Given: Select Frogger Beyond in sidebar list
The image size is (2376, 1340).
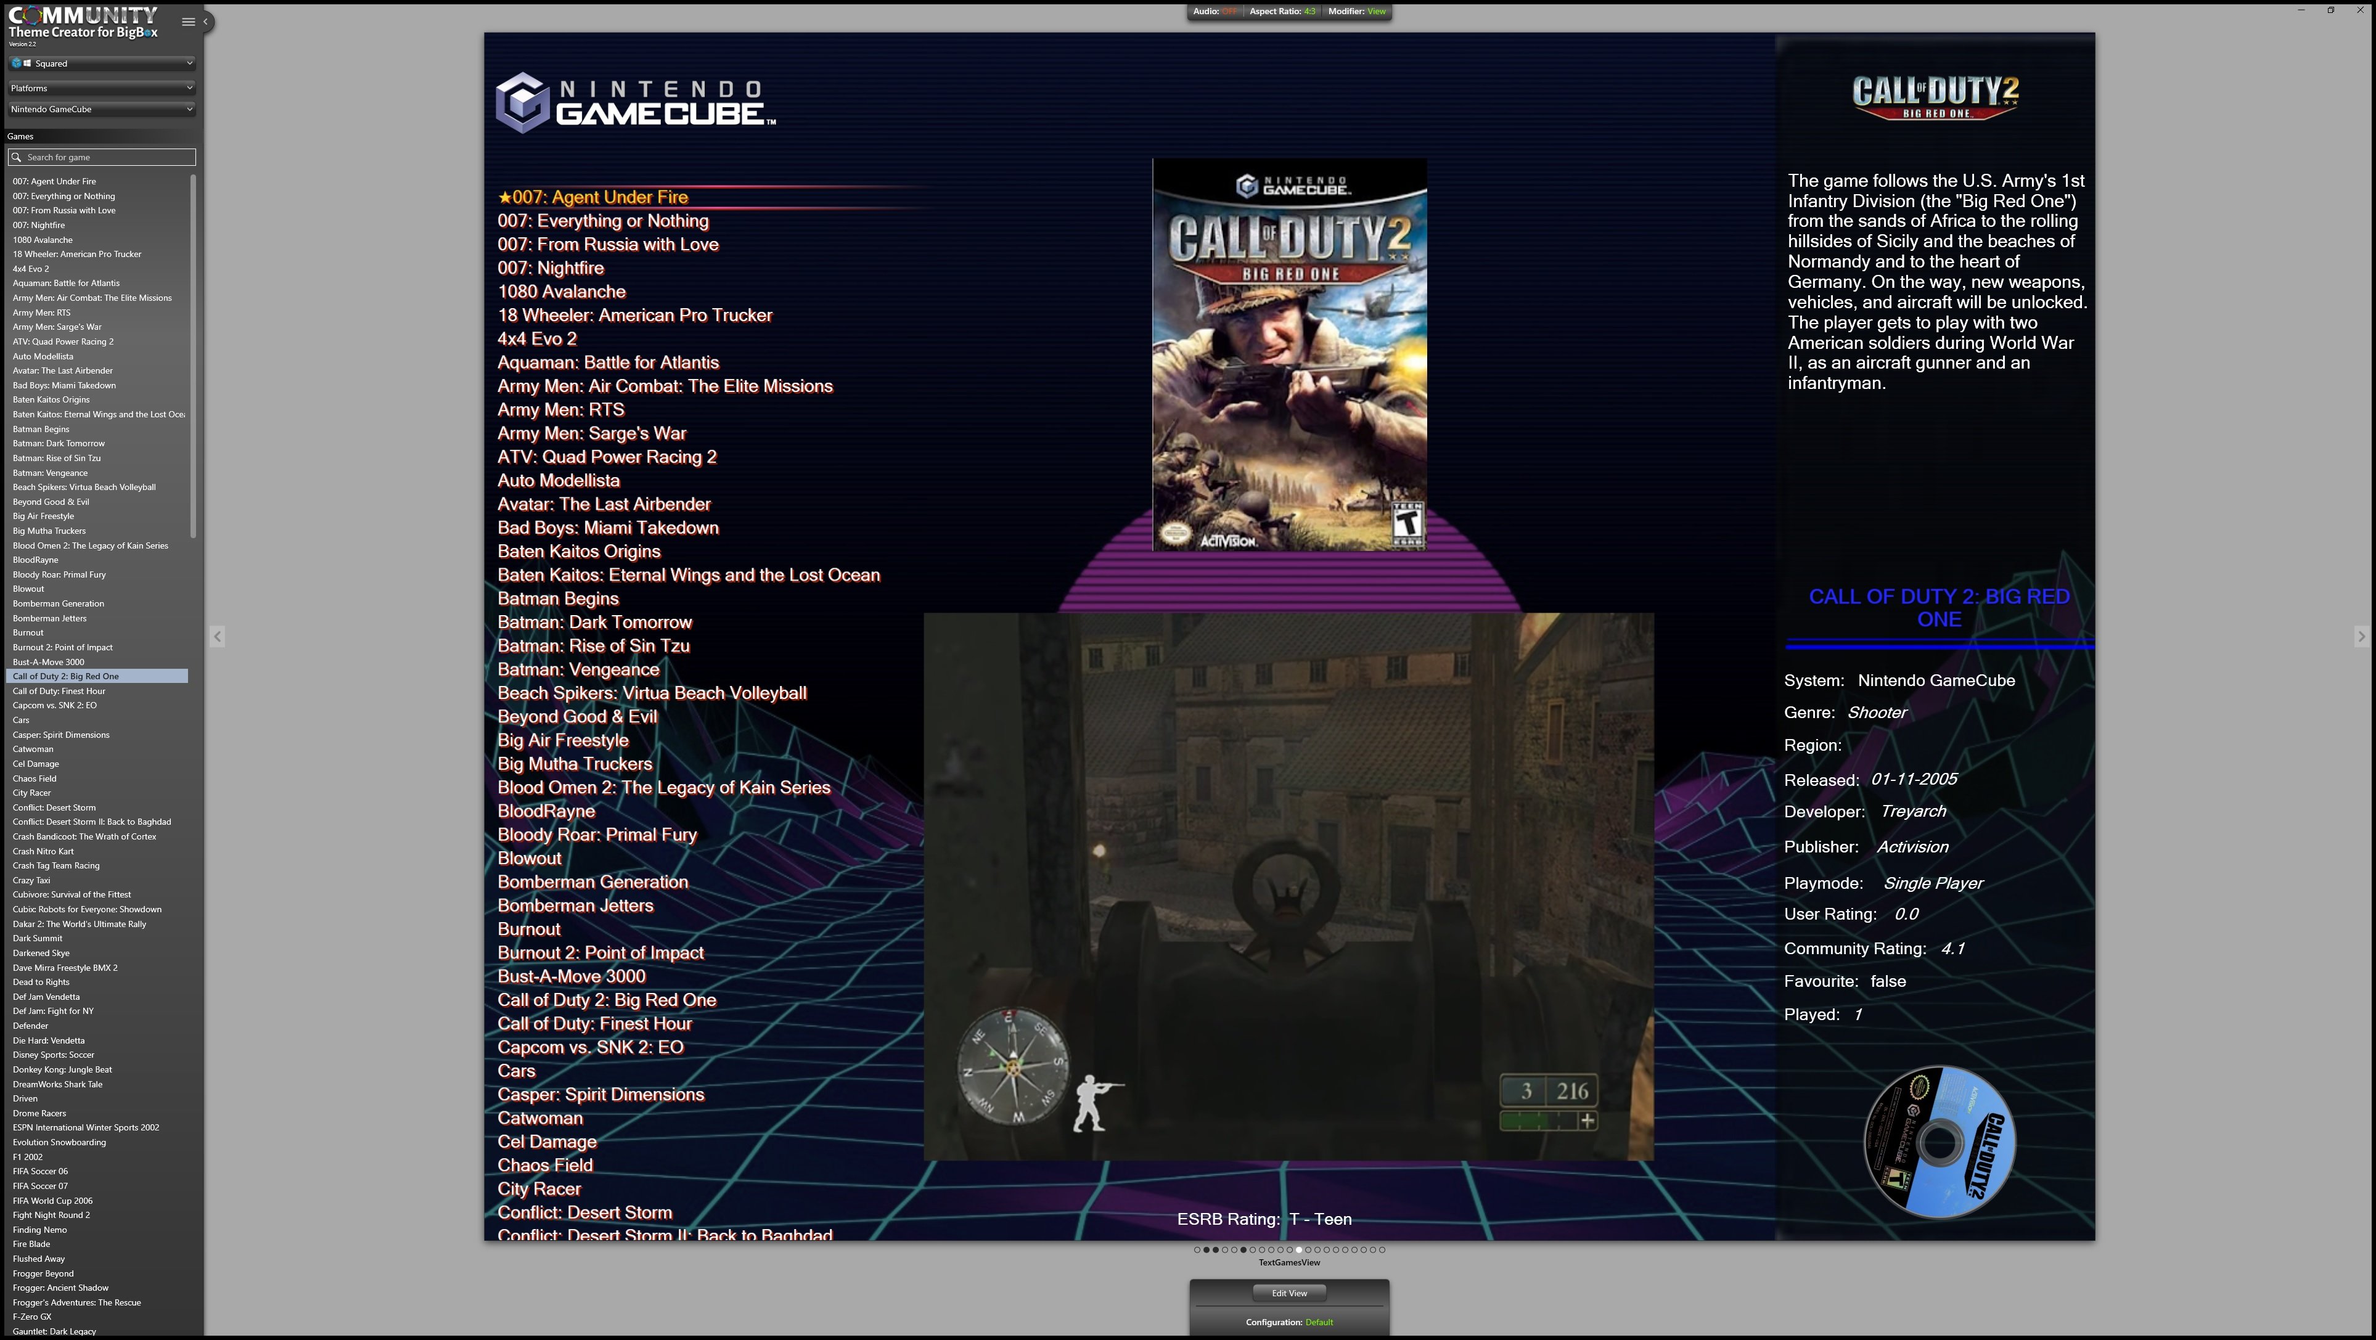Looking at the screenshot, I should pyautogui.click(x=43, y=1273).
